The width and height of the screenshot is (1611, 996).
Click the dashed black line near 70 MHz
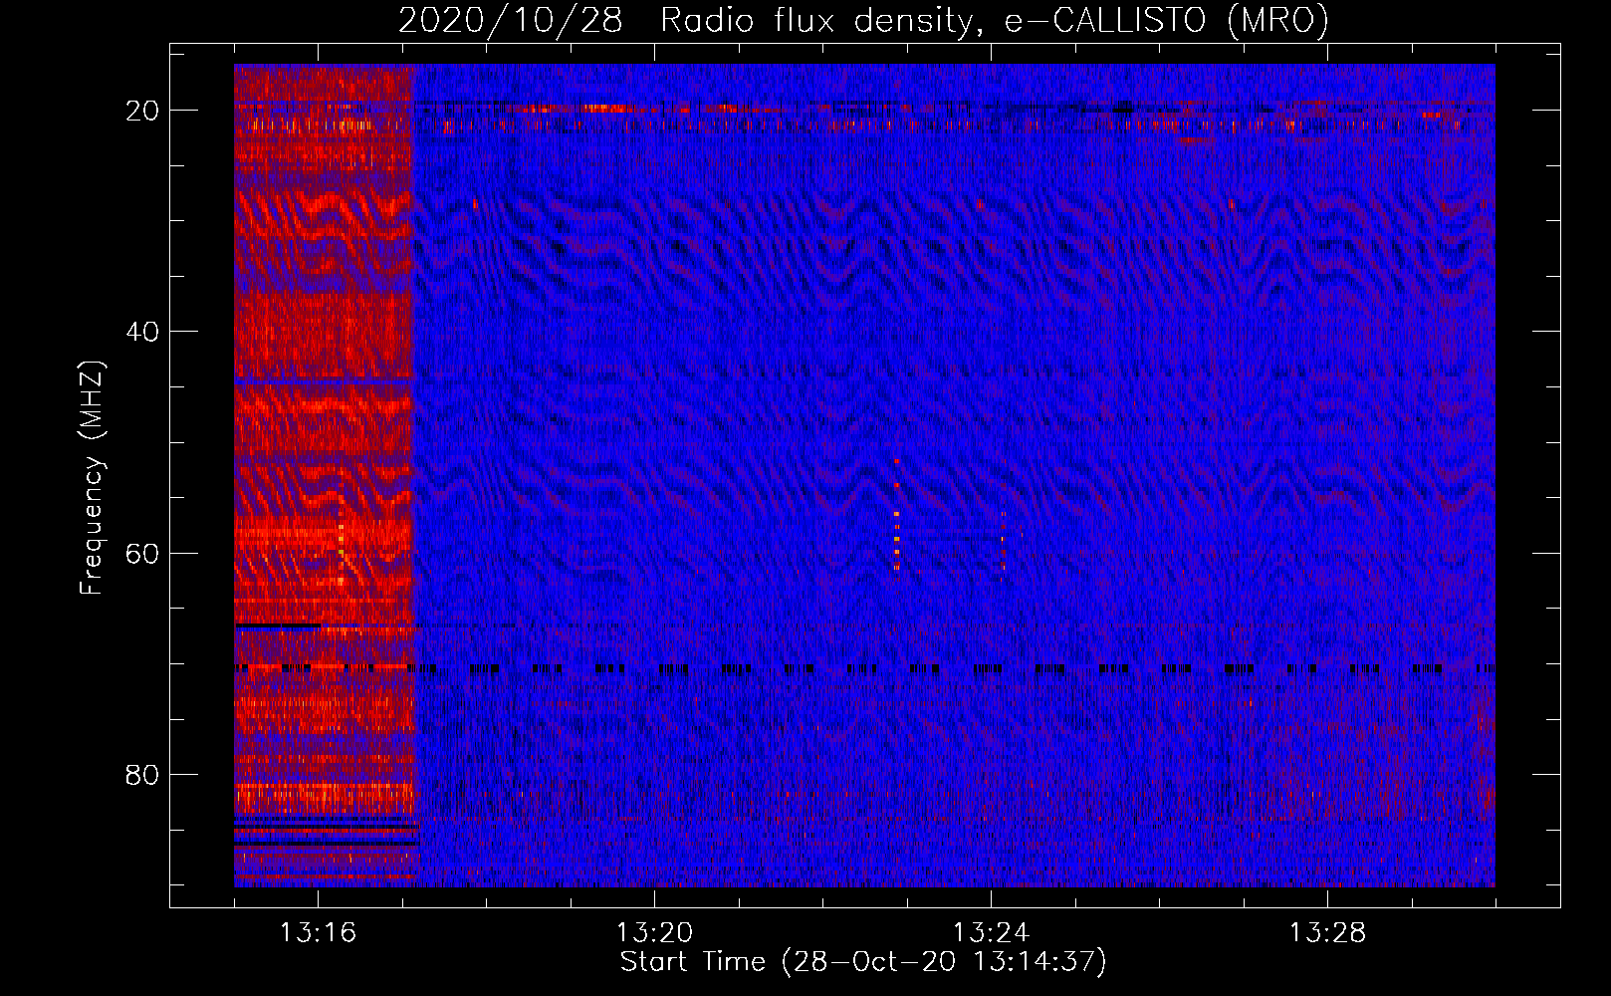(864, 669)
